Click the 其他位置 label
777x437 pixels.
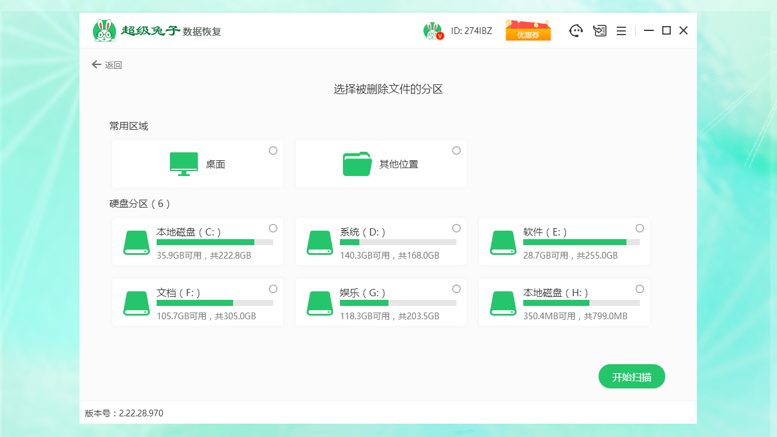click(399, 164)
